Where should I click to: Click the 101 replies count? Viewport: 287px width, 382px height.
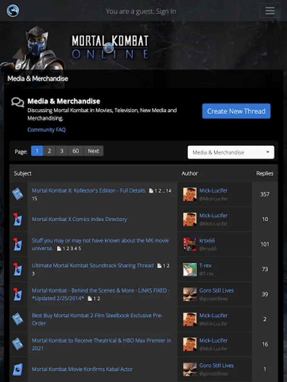(x=265, y=244)
